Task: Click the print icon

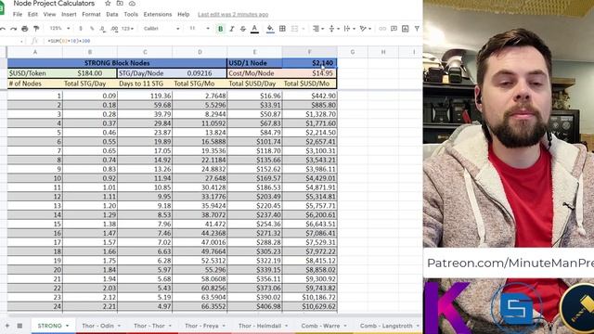Action: pyautogui.click(x=25, y=29)
